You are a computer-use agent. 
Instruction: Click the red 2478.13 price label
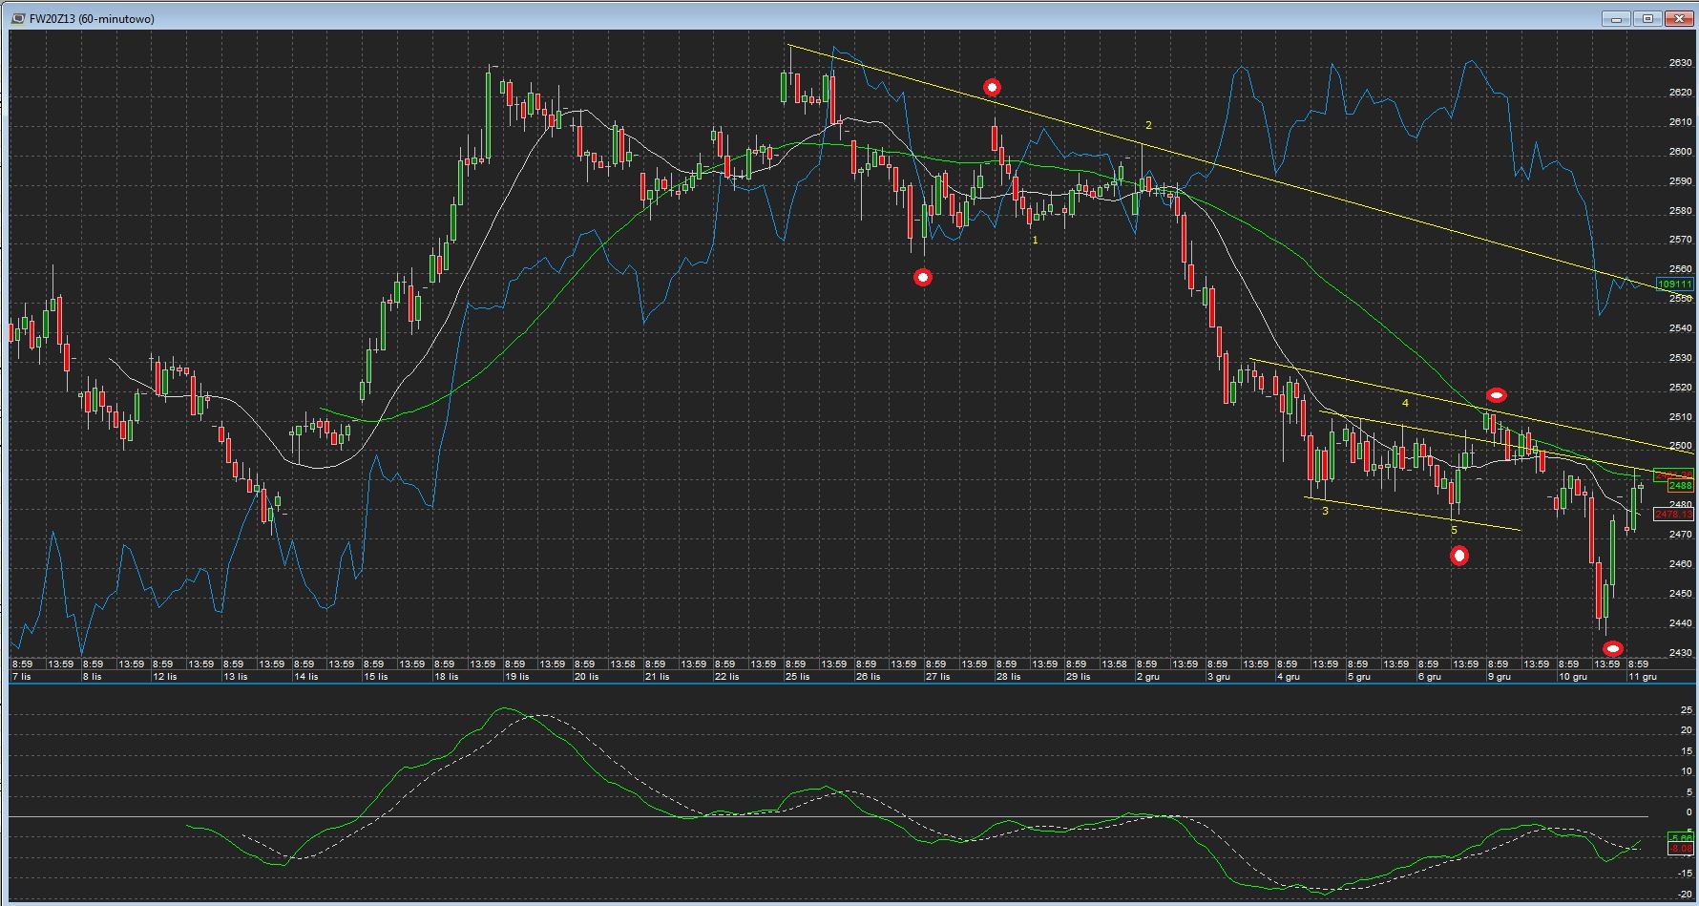[1673, 515]
